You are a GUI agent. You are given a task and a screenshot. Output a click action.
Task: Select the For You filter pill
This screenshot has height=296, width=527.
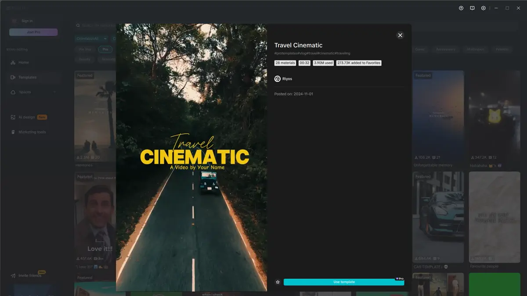85,49
